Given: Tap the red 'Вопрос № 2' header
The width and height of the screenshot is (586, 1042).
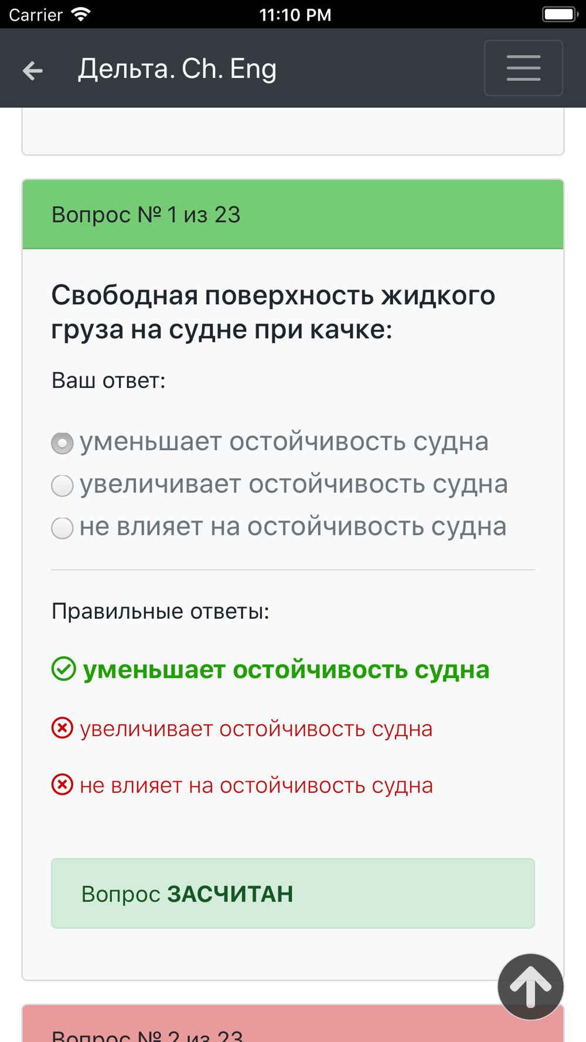Looking at the screenshot, I should point(293,1024).
